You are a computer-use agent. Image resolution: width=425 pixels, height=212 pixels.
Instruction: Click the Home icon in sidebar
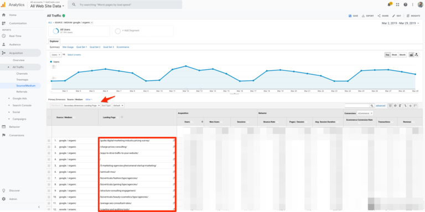(x=3, y=15)
